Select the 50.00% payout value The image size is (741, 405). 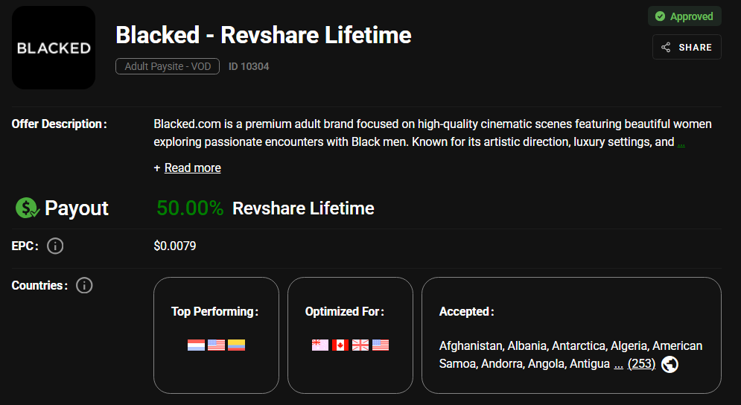(x=190, y=208)
